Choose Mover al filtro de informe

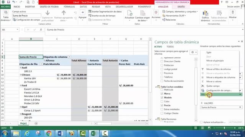click(219, 69)
